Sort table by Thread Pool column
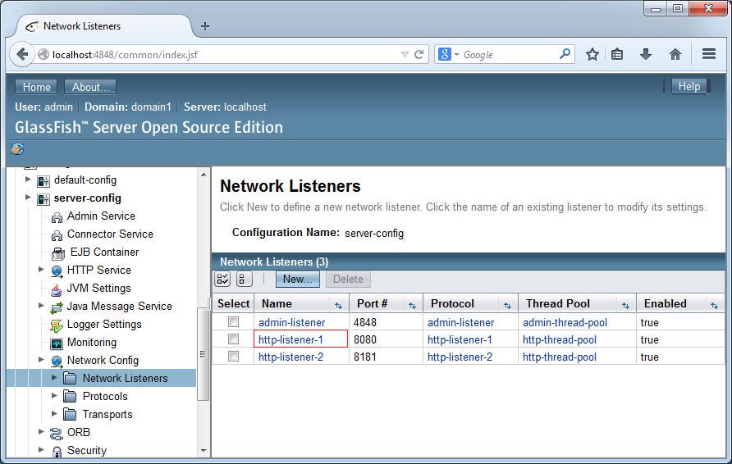The height and width of the screenshot is (464, 732). click(x=625, y=306)
